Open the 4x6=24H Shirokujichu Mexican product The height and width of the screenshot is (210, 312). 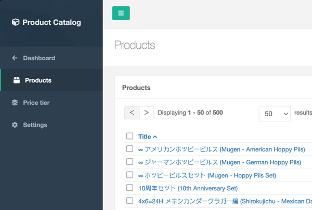coord(225,201)
